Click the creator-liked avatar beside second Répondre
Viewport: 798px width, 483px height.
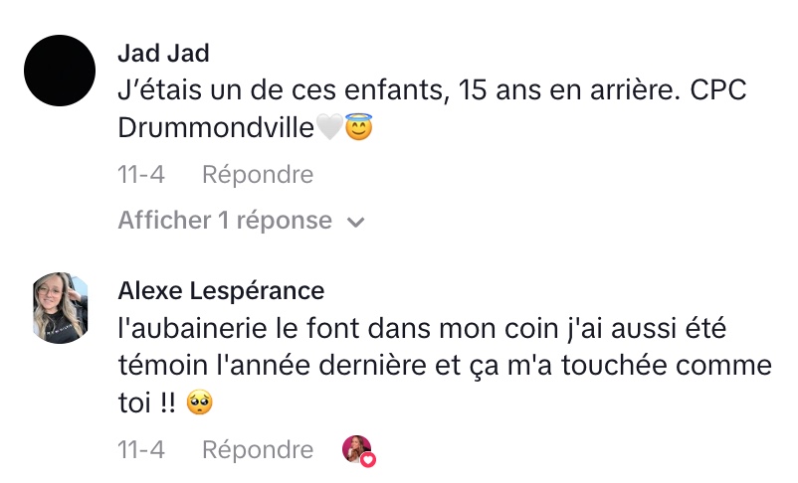click(355, 449)
